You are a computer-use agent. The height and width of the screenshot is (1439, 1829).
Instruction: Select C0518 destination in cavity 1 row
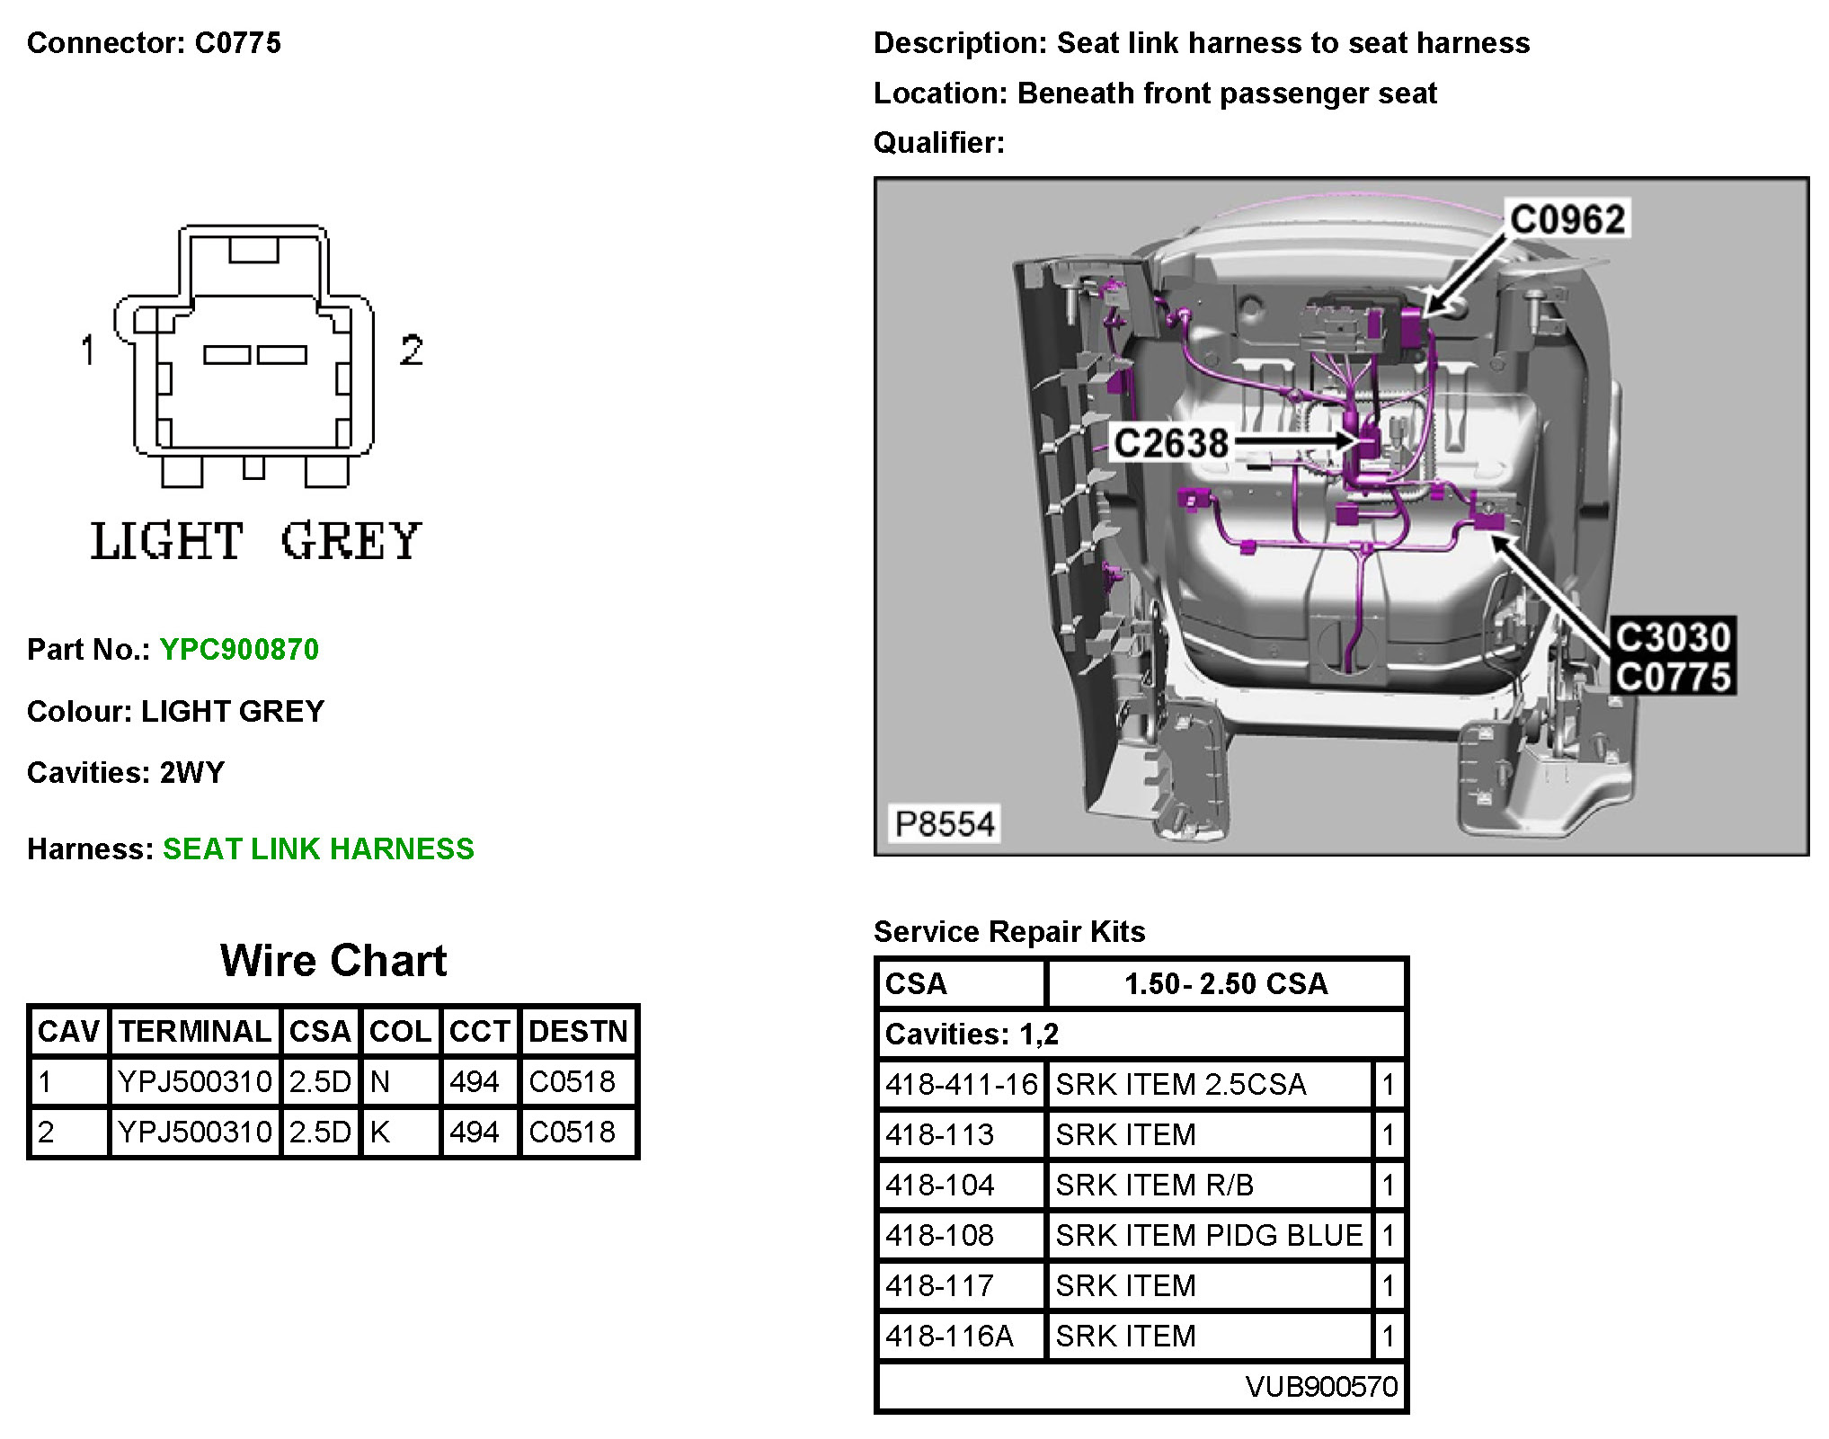click(x=572, y=1081)
